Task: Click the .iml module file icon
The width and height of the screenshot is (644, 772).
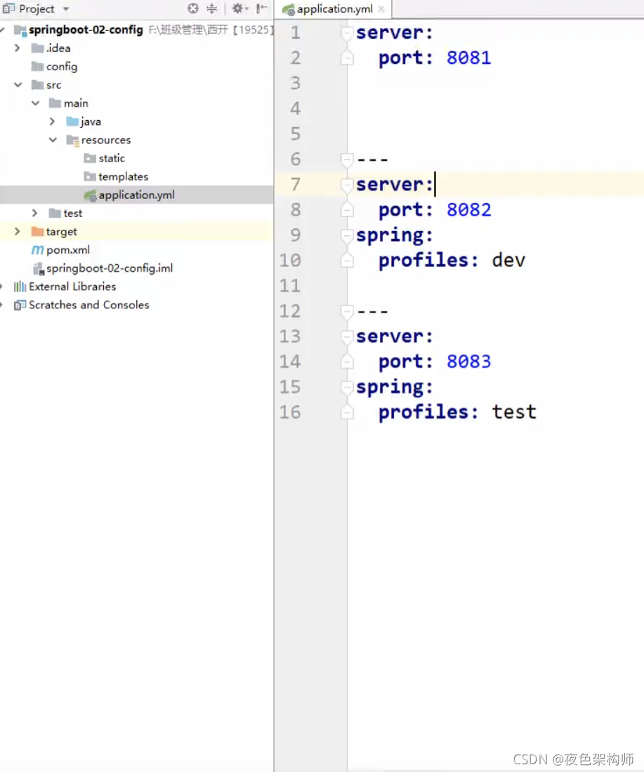Action: tap(39, 269)
